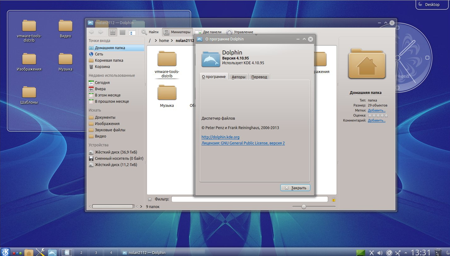Open volume speaker tray icon
Viewport: 450px width, 256px height.
[380, 253]
